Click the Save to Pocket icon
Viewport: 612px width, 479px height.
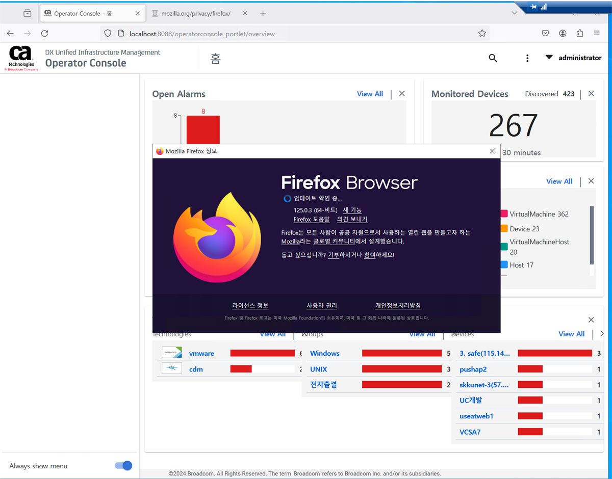tap(545, 33)
